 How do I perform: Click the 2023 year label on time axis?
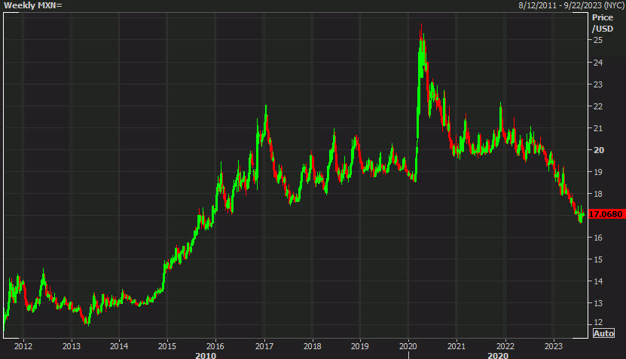pos(553,346)
